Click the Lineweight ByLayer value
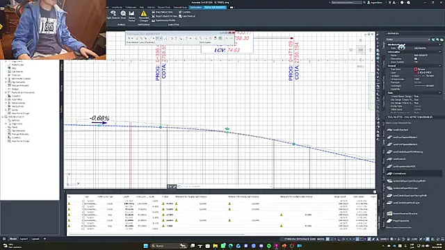This screenshot has height=250, width=445. [424, 85]
